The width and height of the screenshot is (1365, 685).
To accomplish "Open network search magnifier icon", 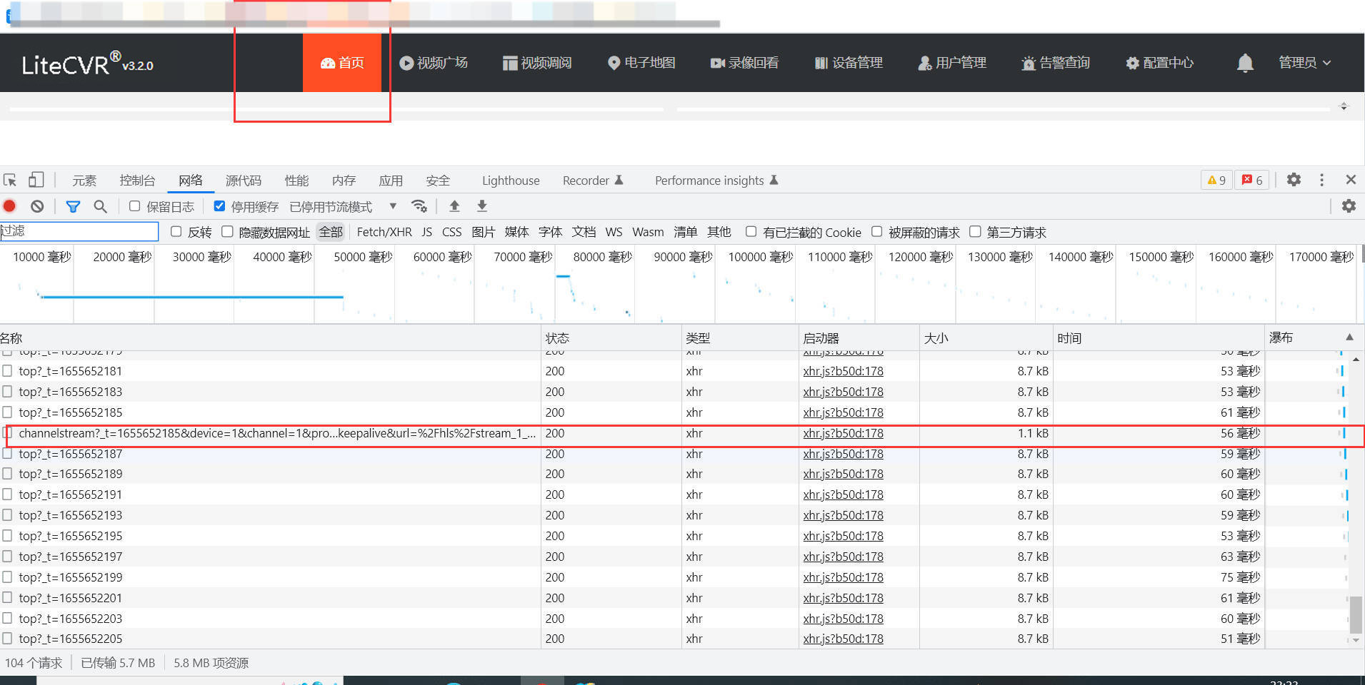I will [x=101, y=206].
